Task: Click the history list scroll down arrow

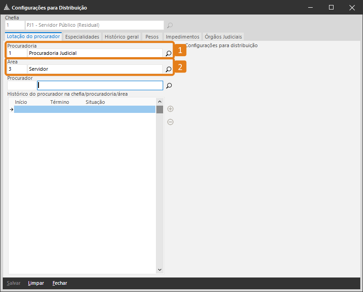Action: point(160,270)
